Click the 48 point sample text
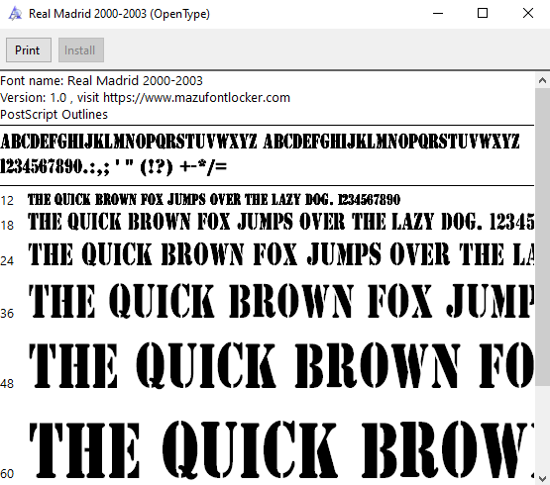The width and height of the screenshot is (550, 485). 281,365
